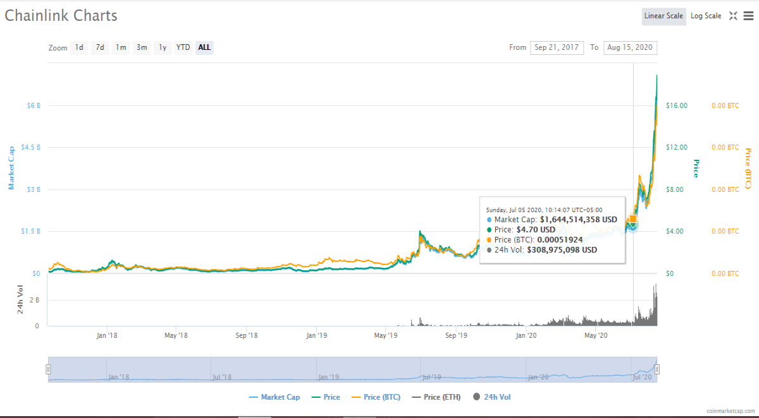Click the 2 B volume axis label
This screenshot has width=759, height=418.
(x=34, y=301)
